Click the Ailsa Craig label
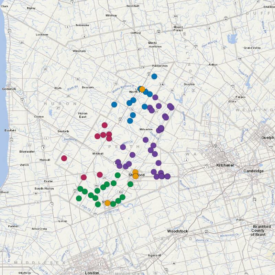The image size is (275, 275). point(39,229)
